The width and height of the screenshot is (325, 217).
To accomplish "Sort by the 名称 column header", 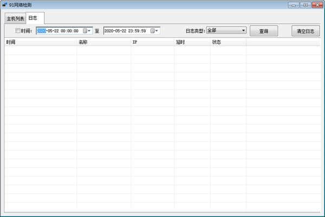I will tap(103, 42).
